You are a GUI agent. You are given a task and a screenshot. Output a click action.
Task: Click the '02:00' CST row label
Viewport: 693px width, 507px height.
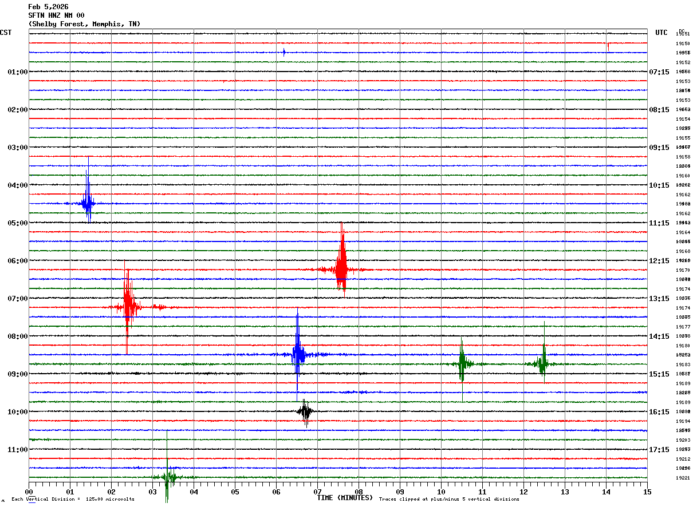pyautogui.click(x=18, y=110)
